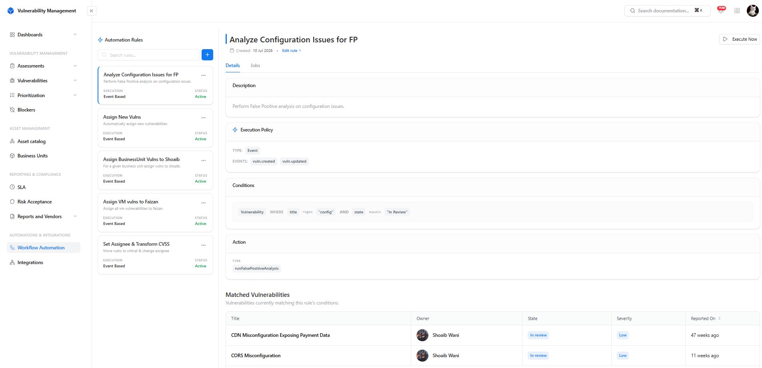Viewport: 762px width, 368px height.
Task: Click the Blockers shield icon
Action: (x=12, y=110)
